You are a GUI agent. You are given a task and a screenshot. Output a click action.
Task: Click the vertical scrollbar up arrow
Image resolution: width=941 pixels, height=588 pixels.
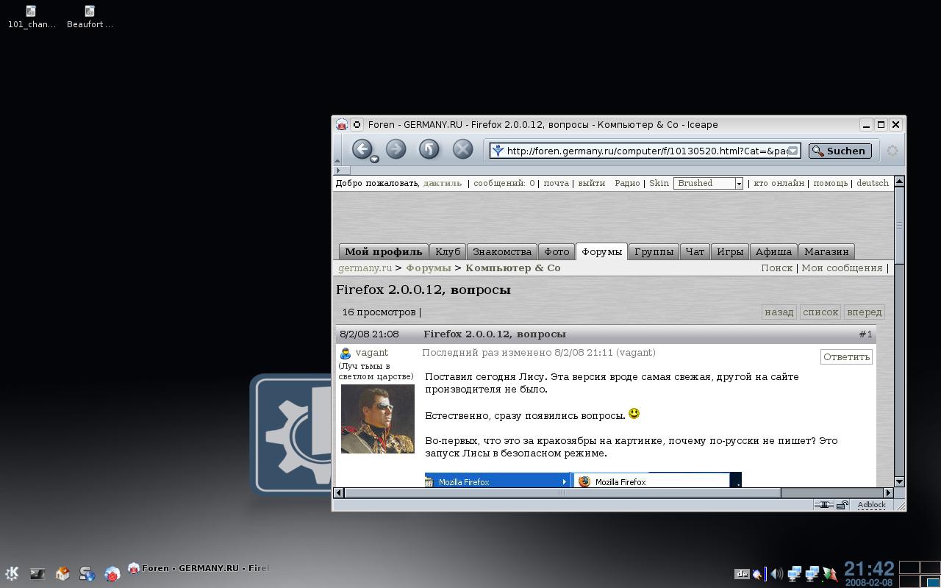click(x=898, y=182)
